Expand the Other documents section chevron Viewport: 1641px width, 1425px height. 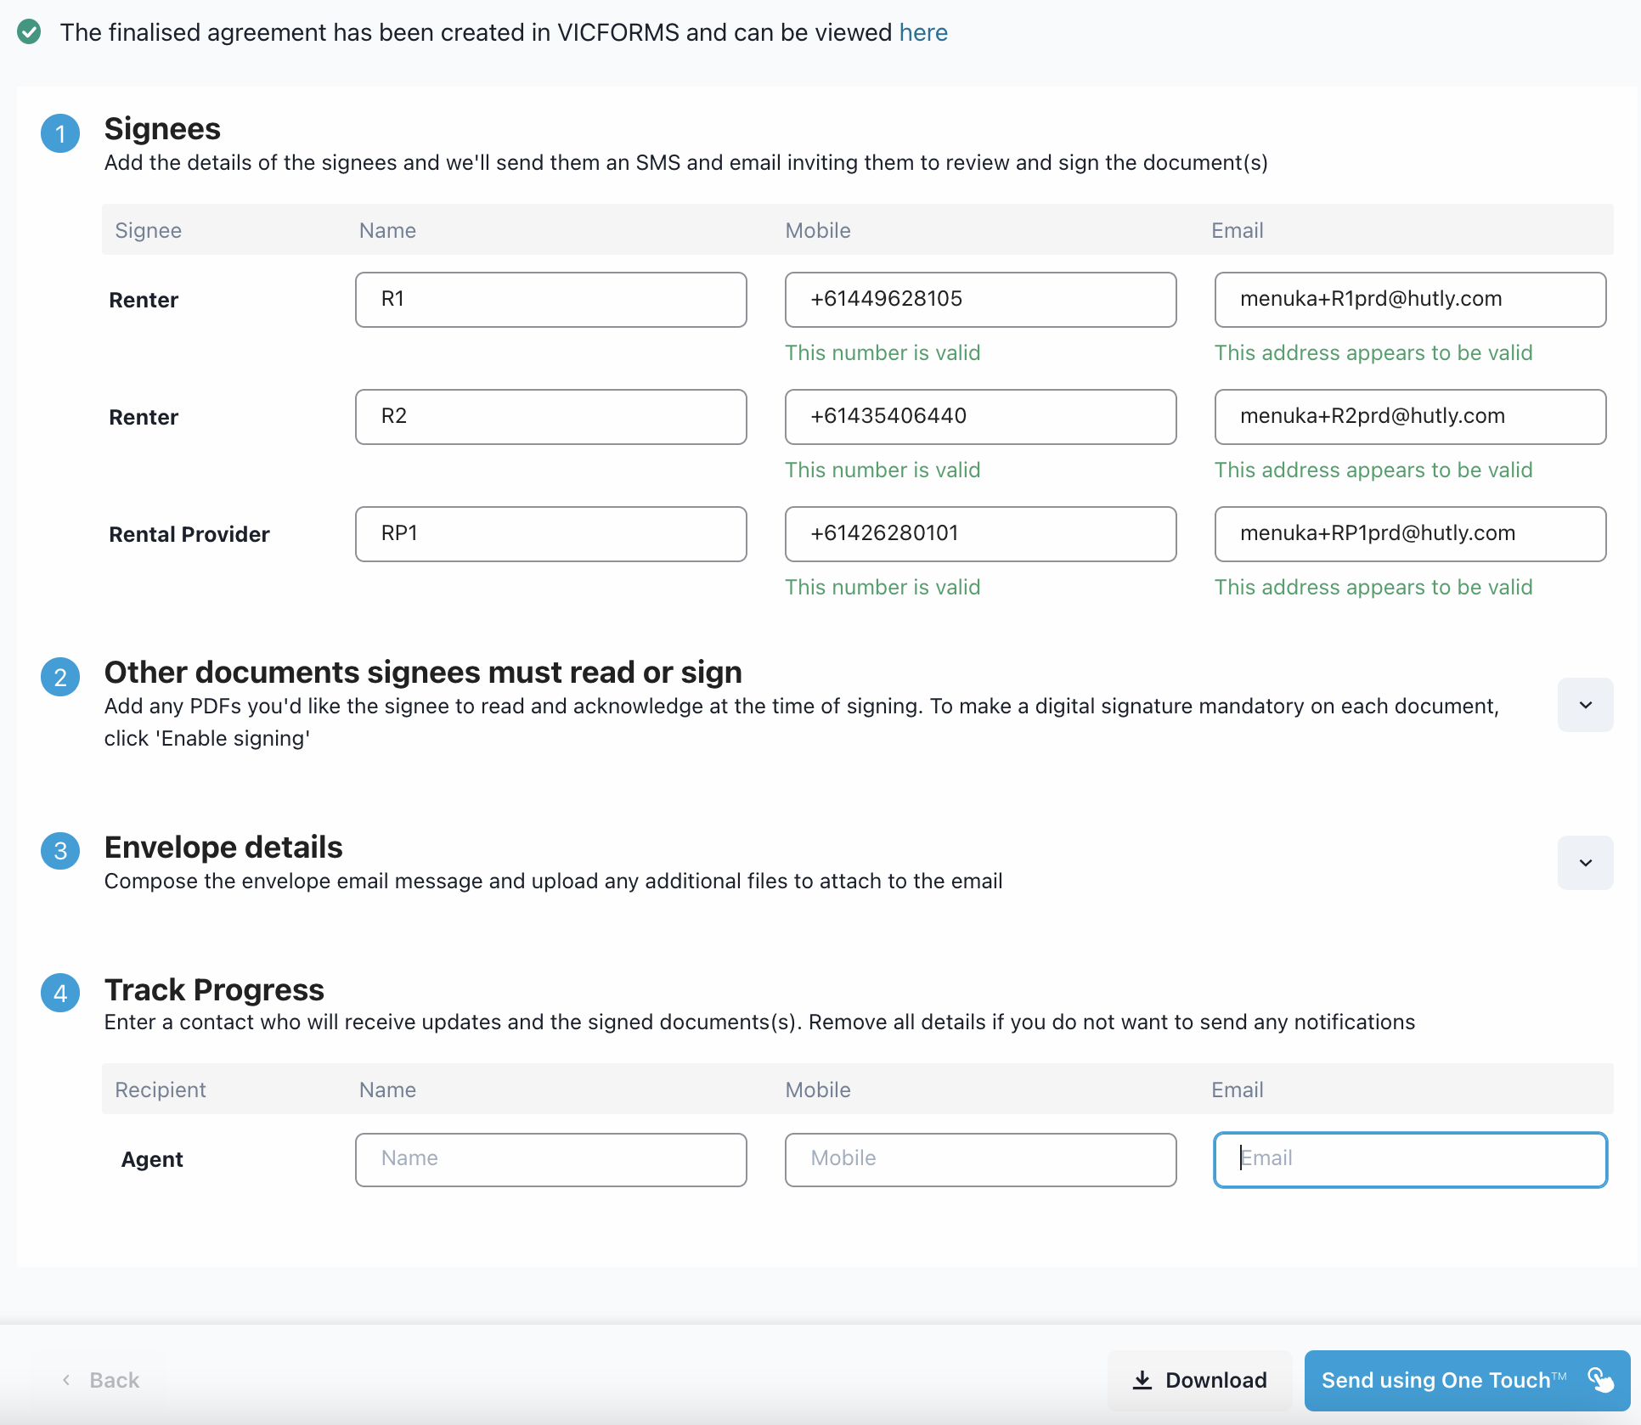pyautogui.click(x=1585, y=705)
